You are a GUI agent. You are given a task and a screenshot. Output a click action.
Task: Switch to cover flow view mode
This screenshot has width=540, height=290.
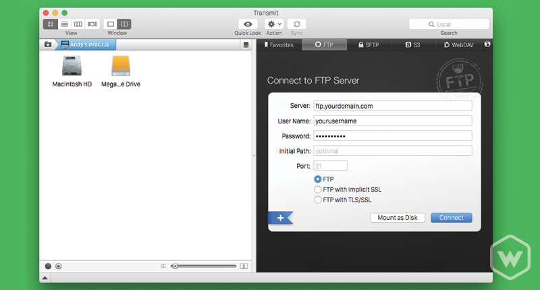click(x=92, y=24)
